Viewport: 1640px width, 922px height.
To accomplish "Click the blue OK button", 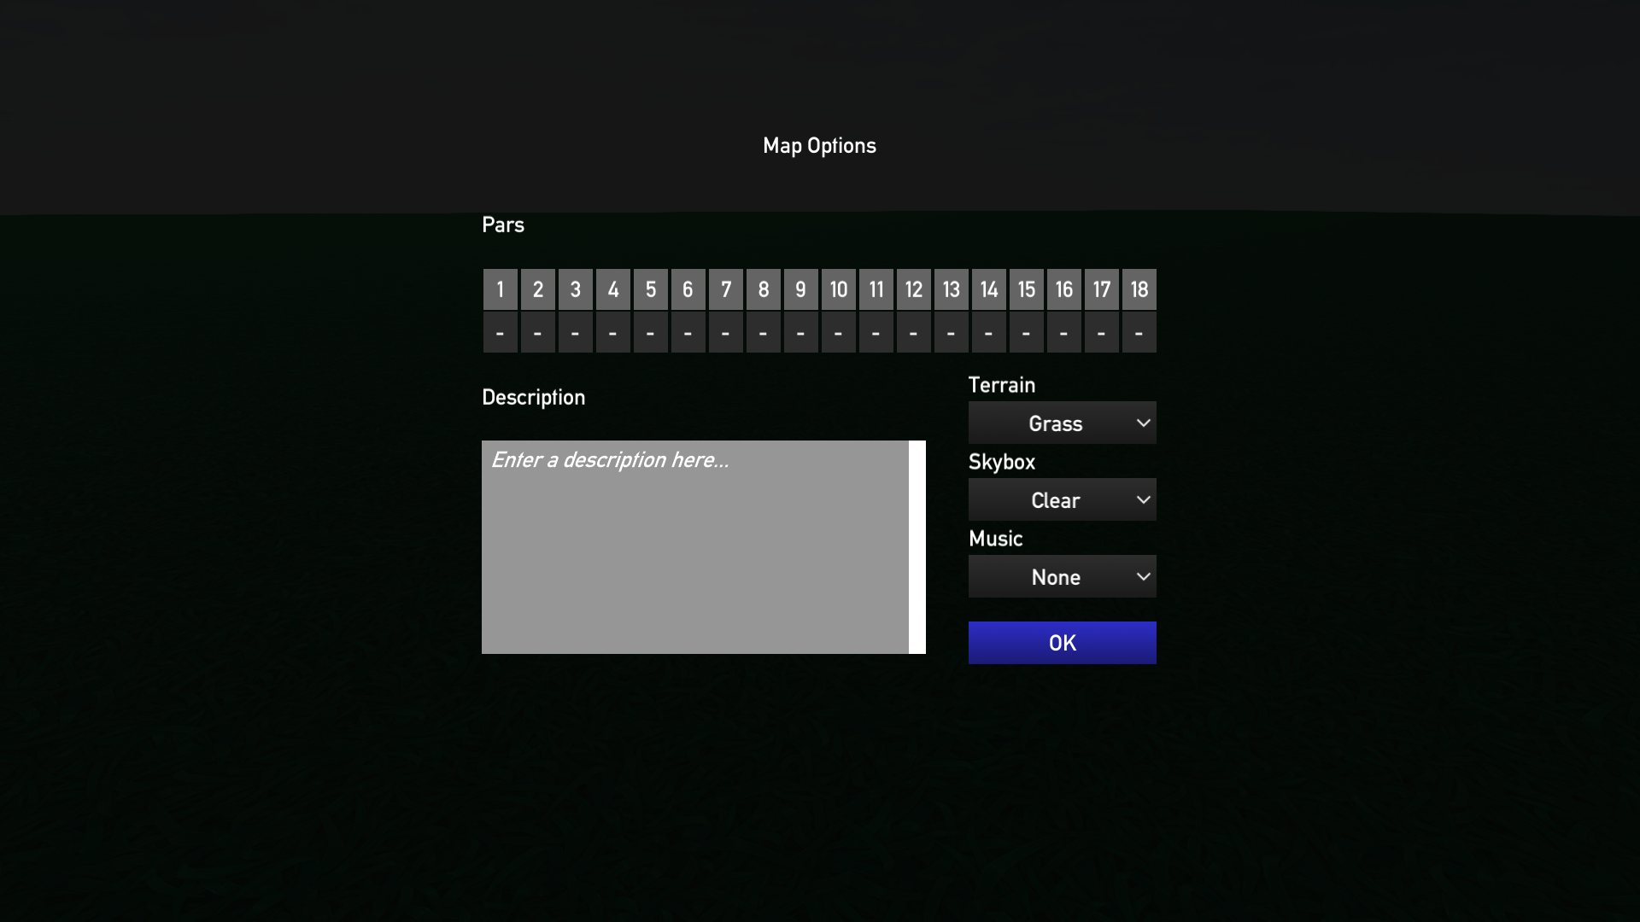I will click(x=1062, y=643).
